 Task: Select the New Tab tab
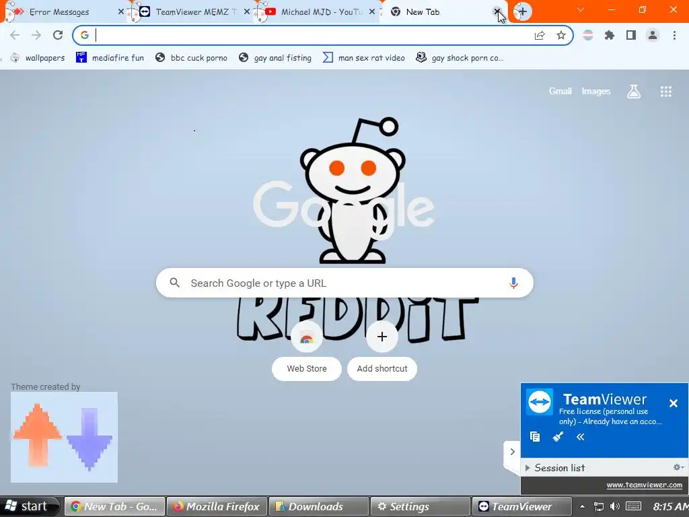tap(423, 12)
